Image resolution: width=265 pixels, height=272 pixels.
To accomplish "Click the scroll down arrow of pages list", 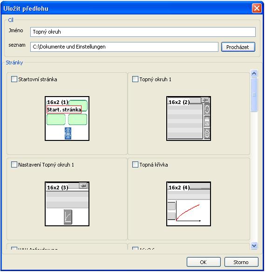I will (254, 245).
